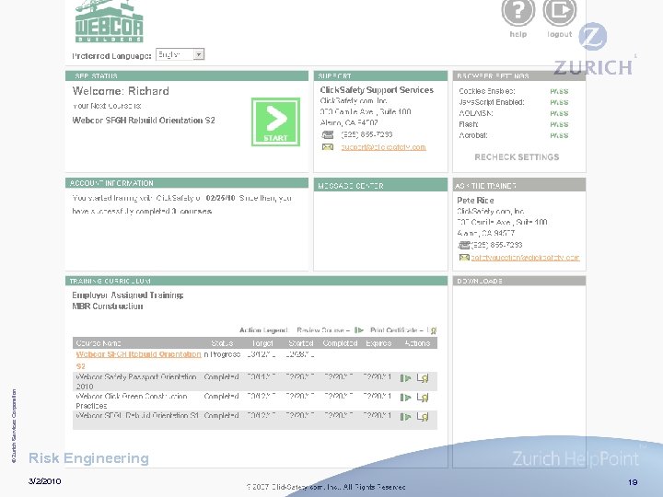The width and height of the screenshot is (663, 497).
Task: Click Review Course icon in Action Legend
Action: pos(359,330)
